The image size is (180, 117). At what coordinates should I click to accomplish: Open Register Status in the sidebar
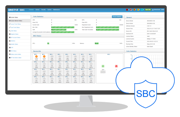(19, 34)
